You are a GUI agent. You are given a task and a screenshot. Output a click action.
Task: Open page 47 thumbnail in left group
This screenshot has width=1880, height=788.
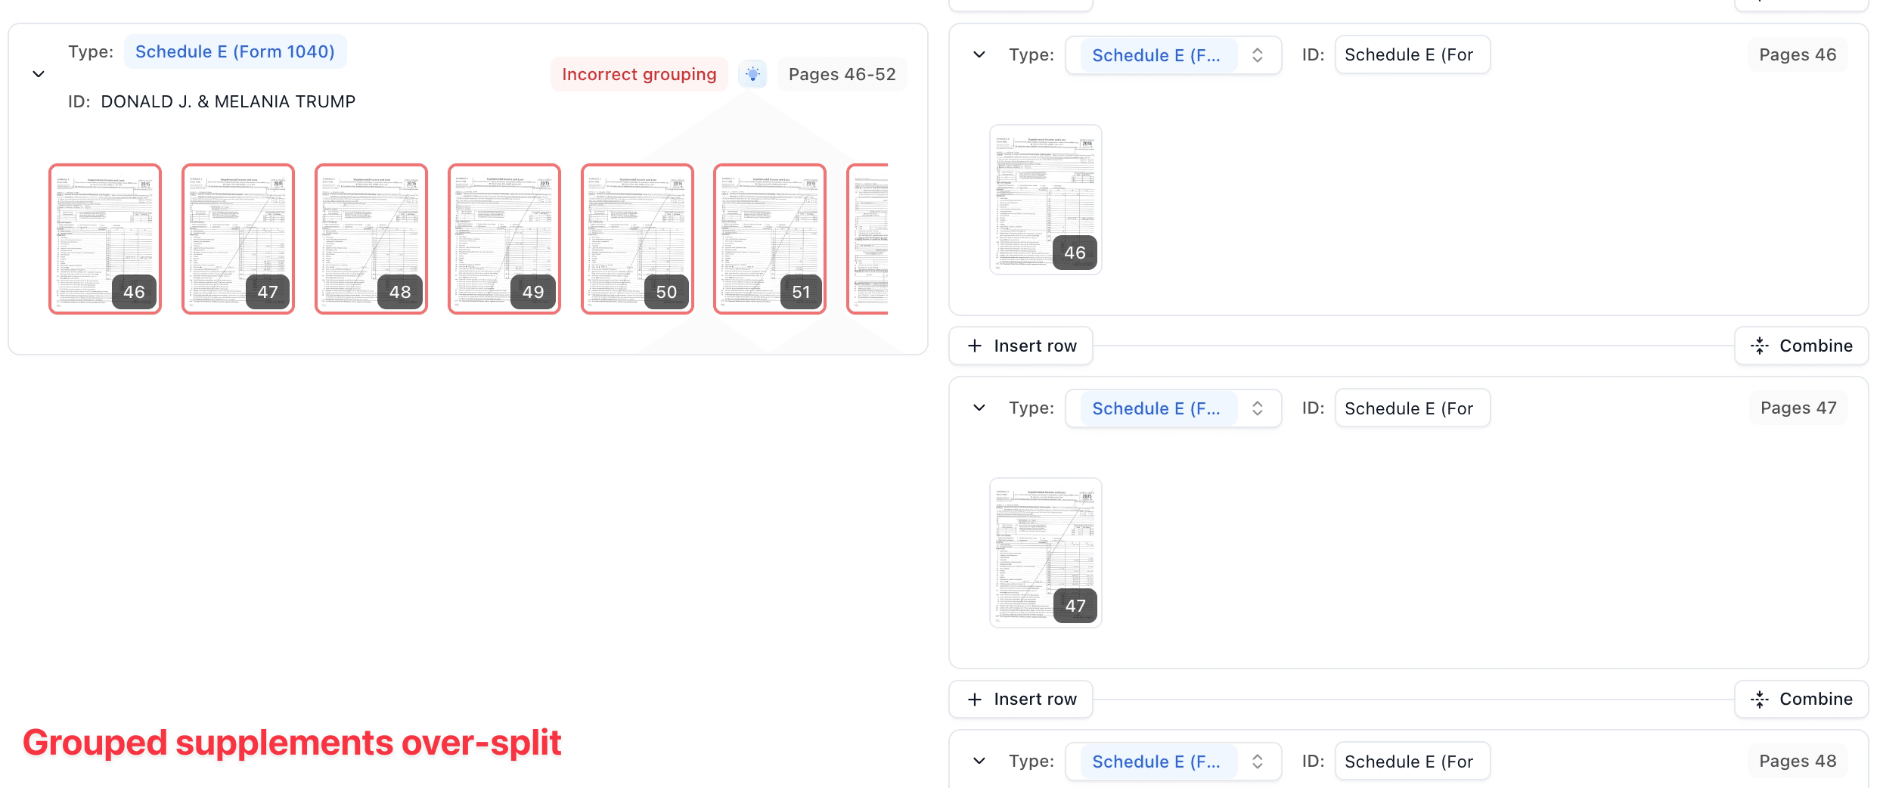[x=238, y=239]
